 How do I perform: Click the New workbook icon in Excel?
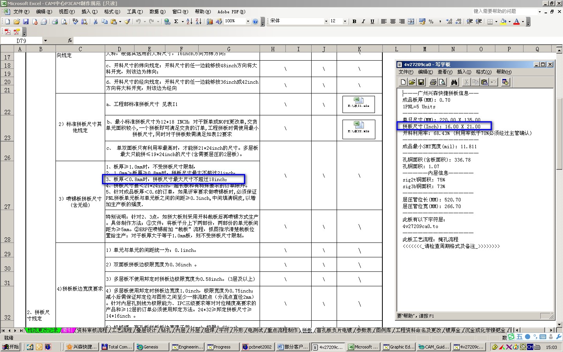pyautogui.click(x=7, y=22)
